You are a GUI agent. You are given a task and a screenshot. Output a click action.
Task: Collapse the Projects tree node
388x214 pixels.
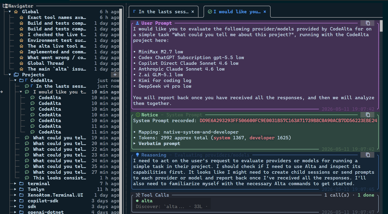(10, 75)
